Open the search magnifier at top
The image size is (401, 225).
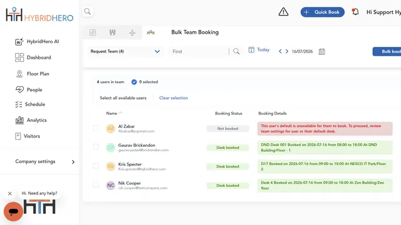[88, 11]
